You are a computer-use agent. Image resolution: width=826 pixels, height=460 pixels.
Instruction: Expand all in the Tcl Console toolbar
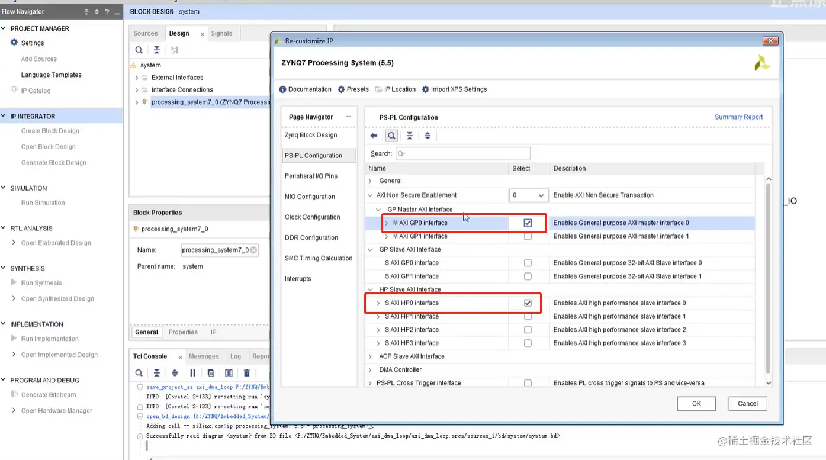tap(175, 373)
